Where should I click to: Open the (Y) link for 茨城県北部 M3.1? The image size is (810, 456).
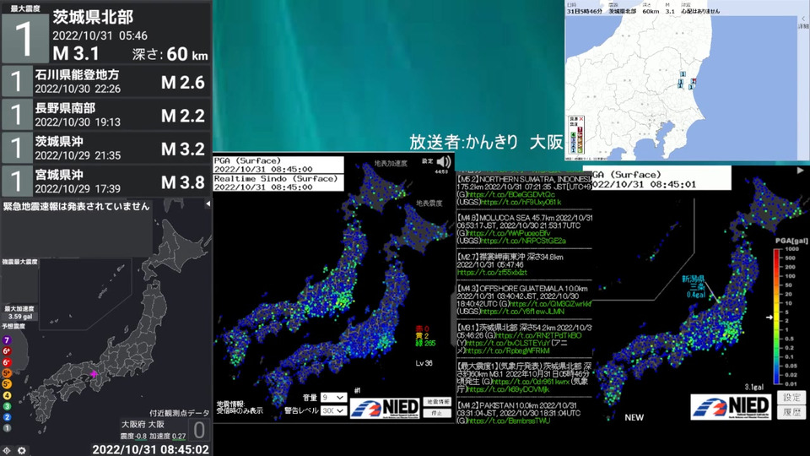coord(508,343)
